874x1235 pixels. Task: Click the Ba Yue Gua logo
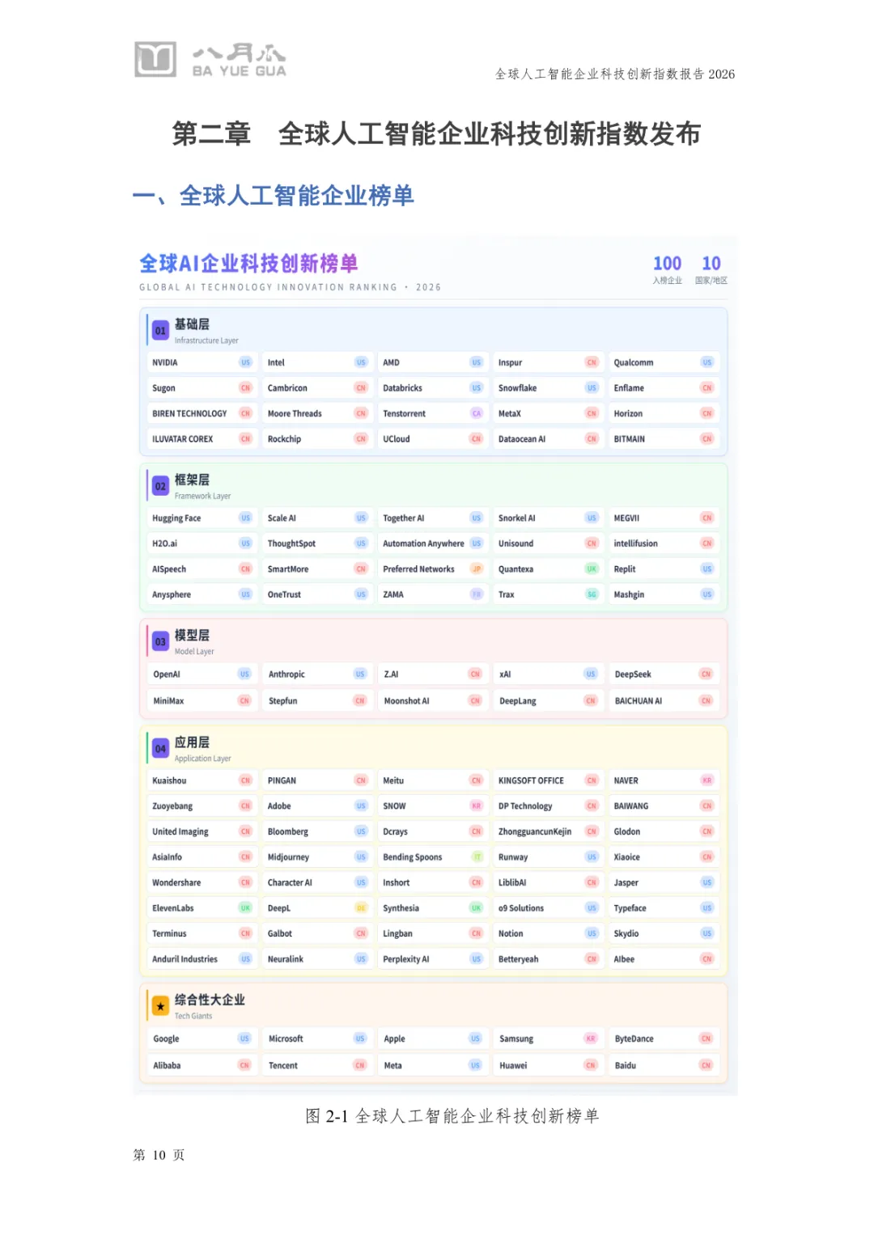[x=210, y=60]
